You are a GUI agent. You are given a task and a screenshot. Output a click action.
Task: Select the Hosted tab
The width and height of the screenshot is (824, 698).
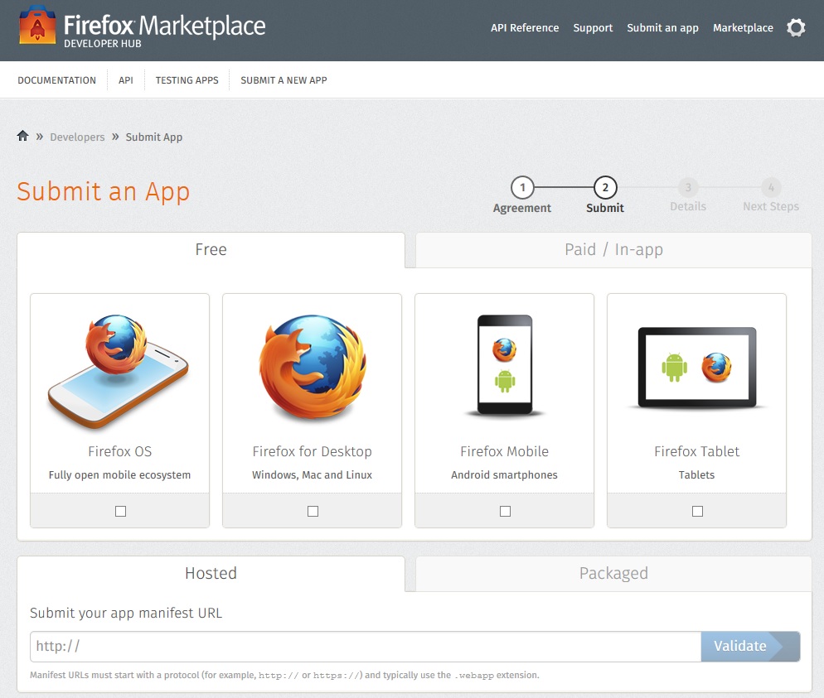(211, 573)
